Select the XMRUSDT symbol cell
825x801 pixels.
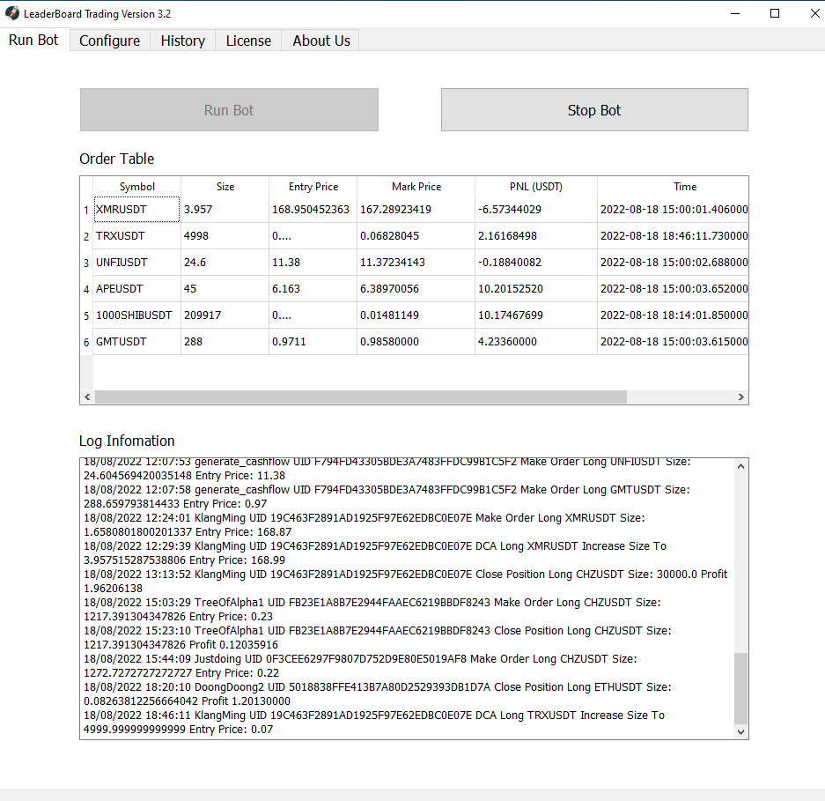point(136,210)
